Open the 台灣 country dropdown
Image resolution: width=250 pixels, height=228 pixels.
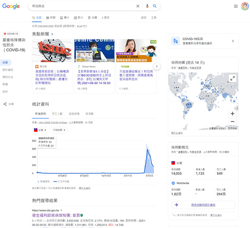[40, 130]
